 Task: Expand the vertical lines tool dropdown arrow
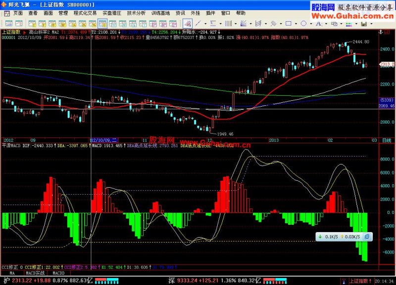point(236,24)
